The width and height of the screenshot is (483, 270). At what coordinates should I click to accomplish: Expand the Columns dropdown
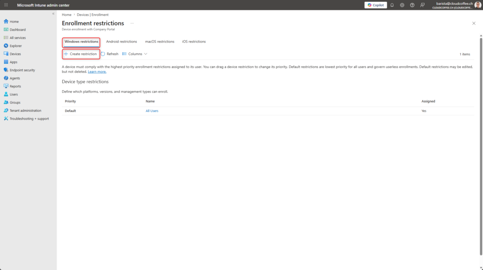(135, 54)
